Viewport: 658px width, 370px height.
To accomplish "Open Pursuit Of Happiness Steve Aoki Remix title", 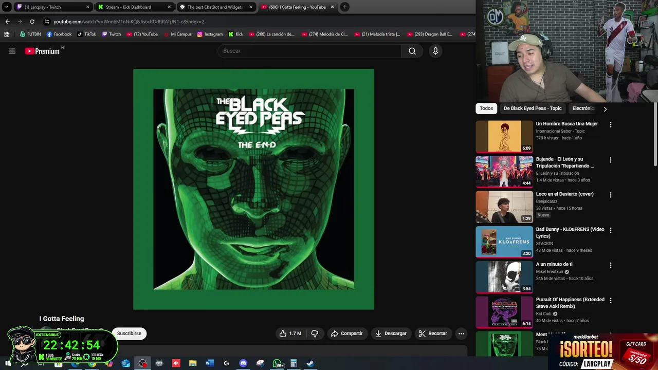I will (x=570, y=303).
